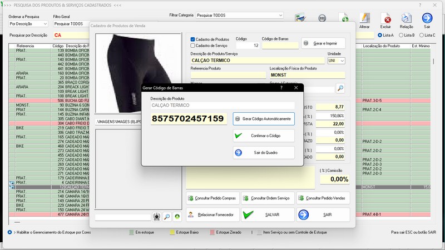This screenshot has height=250, width=445.
Task: Click the Comissão 0,00% field
Action: (335, 179)
